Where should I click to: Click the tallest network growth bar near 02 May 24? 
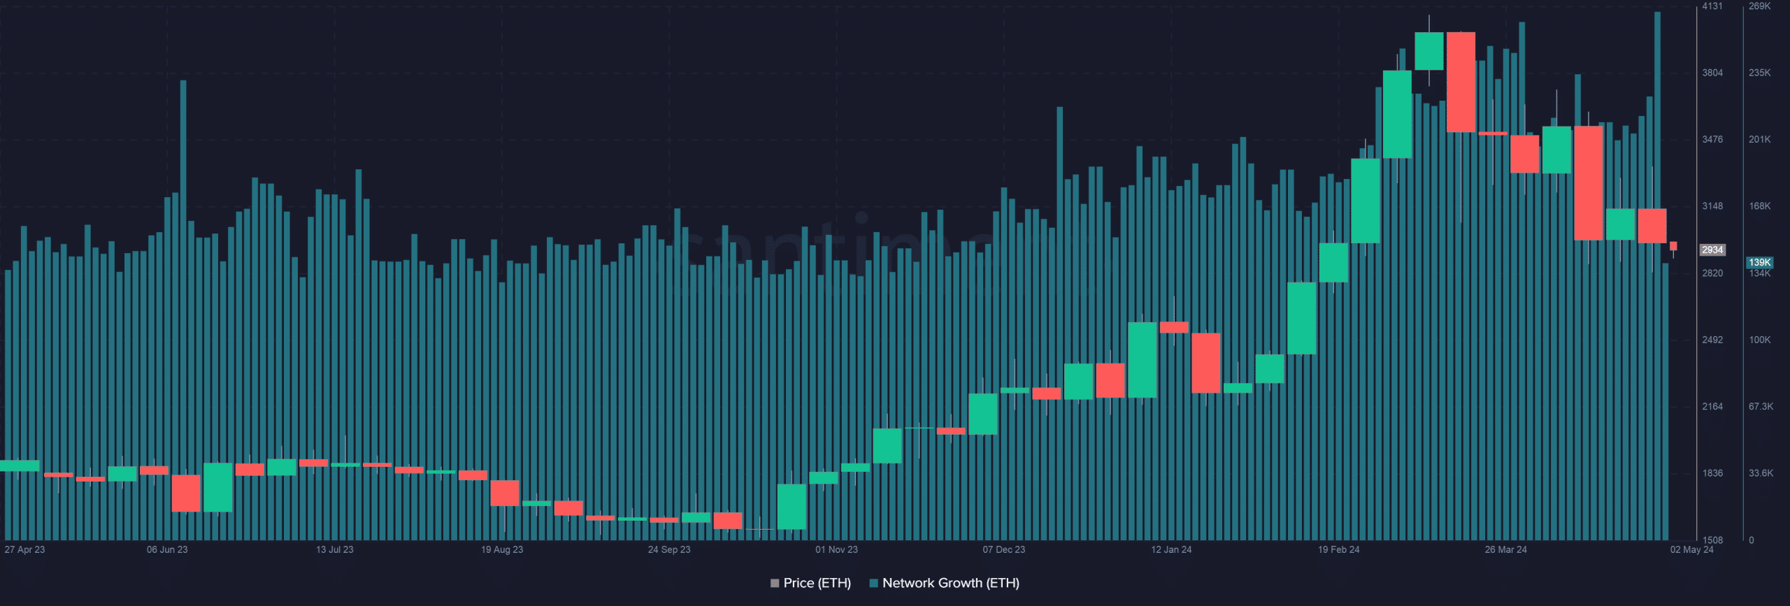[1657, 275]
